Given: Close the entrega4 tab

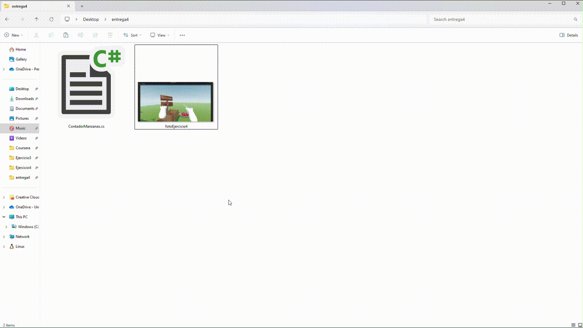Looking at the screenshot, I should click(x=69, y=6).
